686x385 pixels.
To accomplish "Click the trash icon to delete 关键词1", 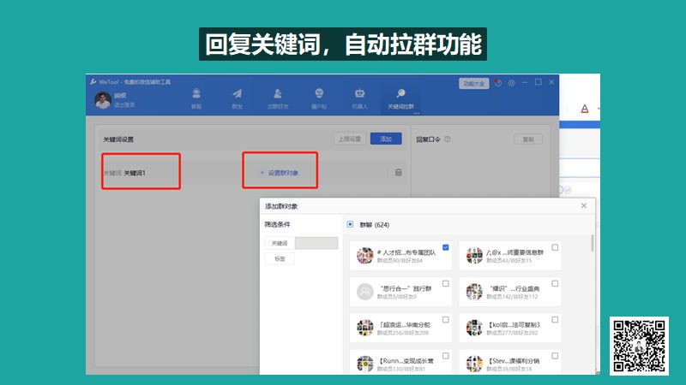I will coord(398,173).
